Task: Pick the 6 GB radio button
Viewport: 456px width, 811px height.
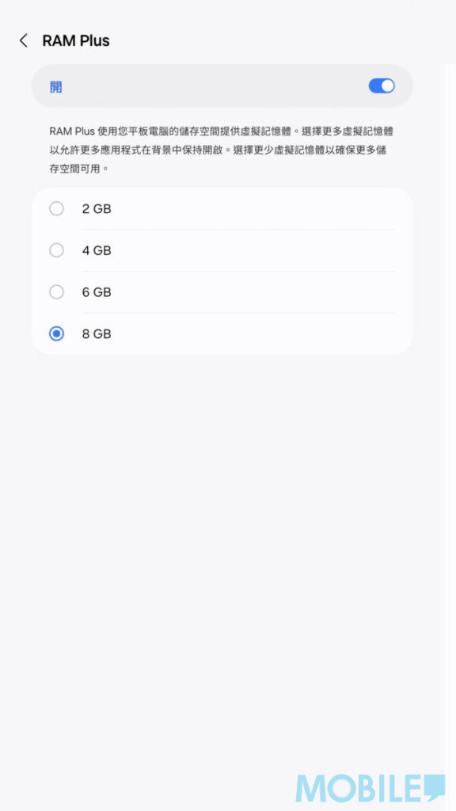Action: [56, 292]
